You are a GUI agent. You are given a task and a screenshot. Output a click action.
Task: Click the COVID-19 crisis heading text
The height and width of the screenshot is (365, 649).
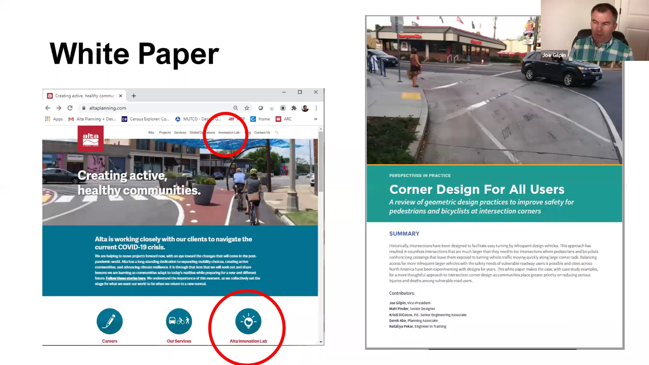[x=173, y=243]
